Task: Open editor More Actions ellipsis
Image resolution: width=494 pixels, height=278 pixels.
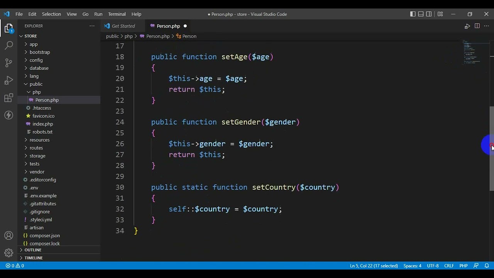Action: [486, 26]
